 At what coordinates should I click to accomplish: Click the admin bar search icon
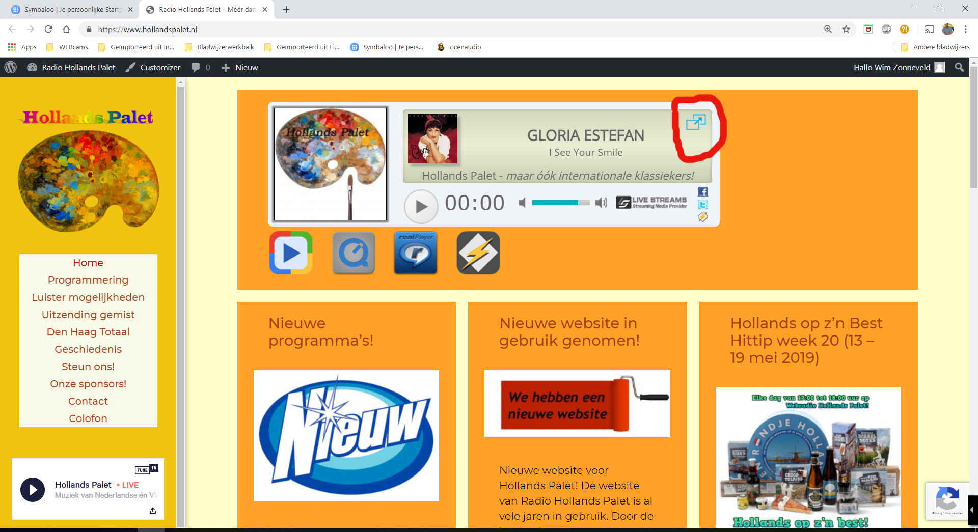tap(959, 67)
